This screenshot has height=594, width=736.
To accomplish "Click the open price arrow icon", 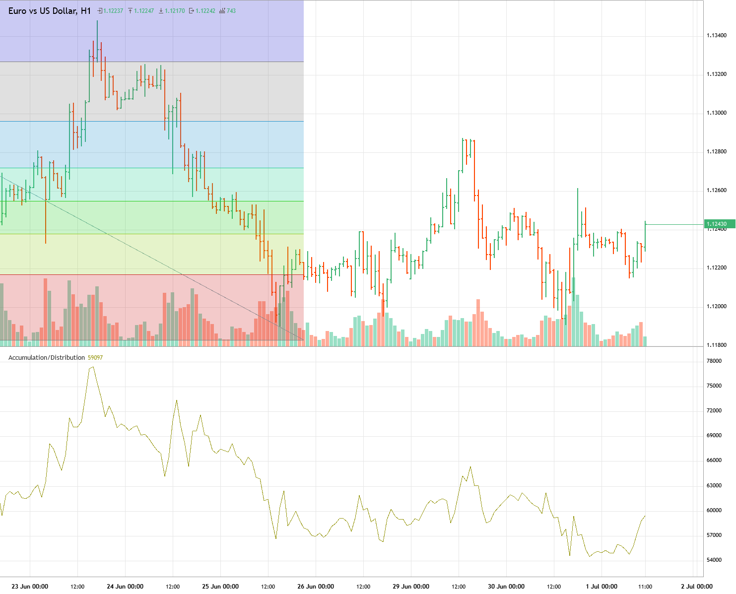I will pyautogui.click(x=100, y=11).
